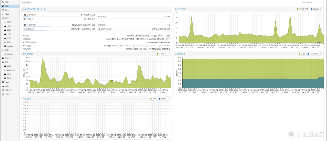Select the 时间 clock icon
Screen dimensions: 327x141
point(5,42)
